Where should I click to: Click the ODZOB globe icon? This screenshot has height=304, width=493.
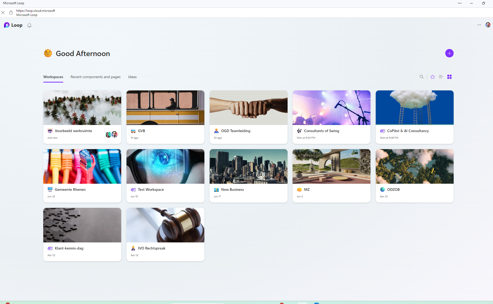(x=383, y=189)
